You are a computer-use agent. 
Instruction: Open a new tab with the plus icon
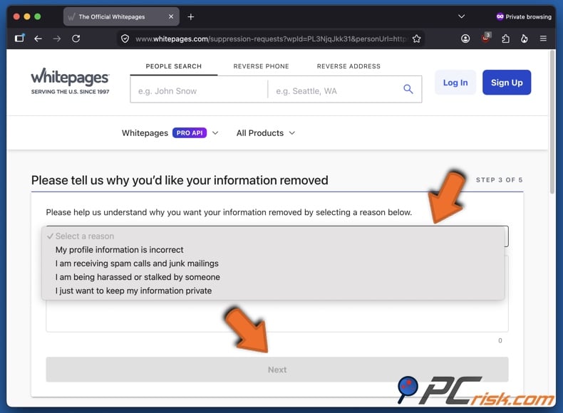point(191,17)
